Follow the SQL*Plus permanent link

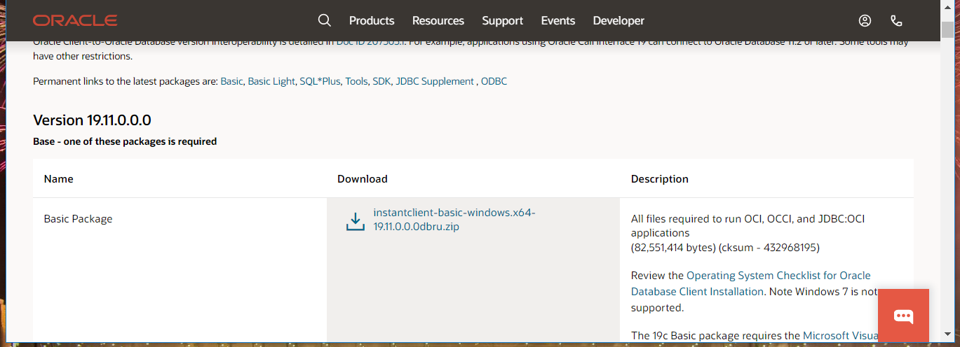pyautogui.click(x=320, y=81)
